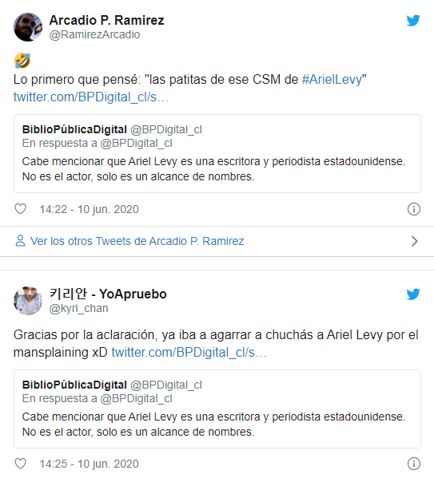The width and height of the screenshot is (434, 478).
Task: Click the person icon beside Ver los otros Tweets
Action: 20,241
